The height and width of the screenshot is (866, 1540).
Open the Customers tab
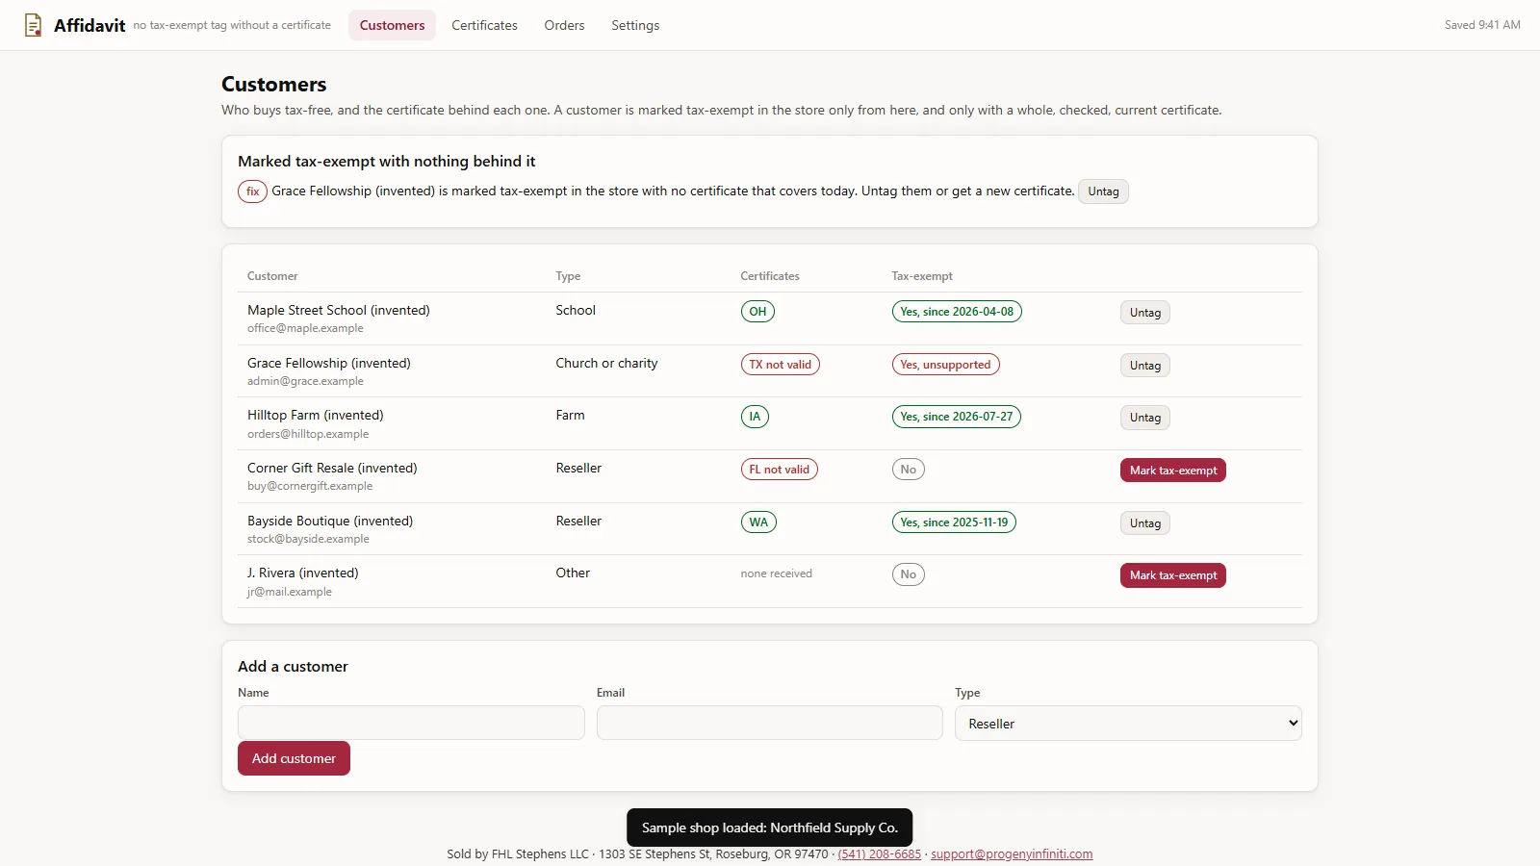[x=392, y=25]
